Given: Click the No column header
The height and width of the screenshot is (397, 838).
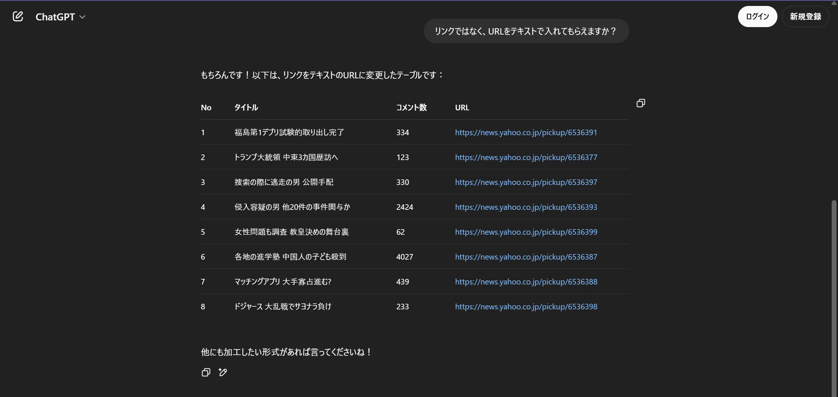Looking at the screenshot, I should 206,107.
